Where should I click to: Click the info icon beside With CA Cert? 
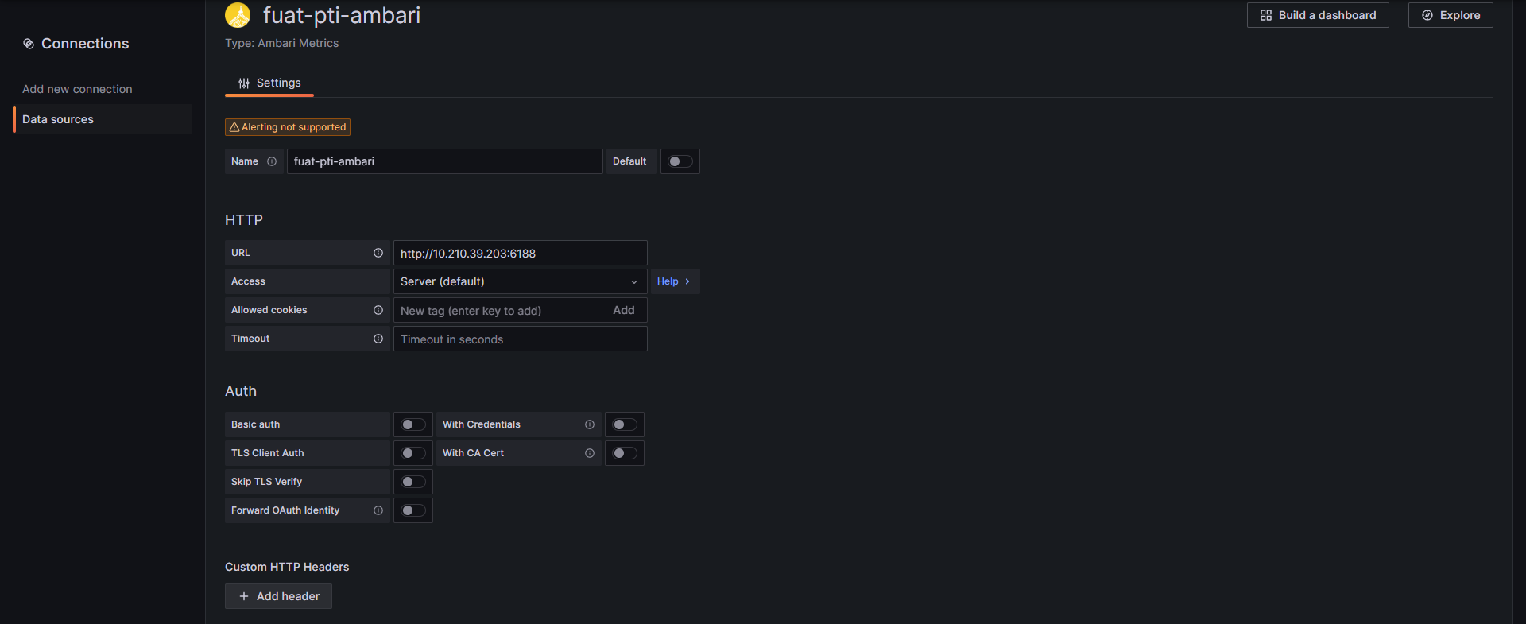click(x=590, y=453)
